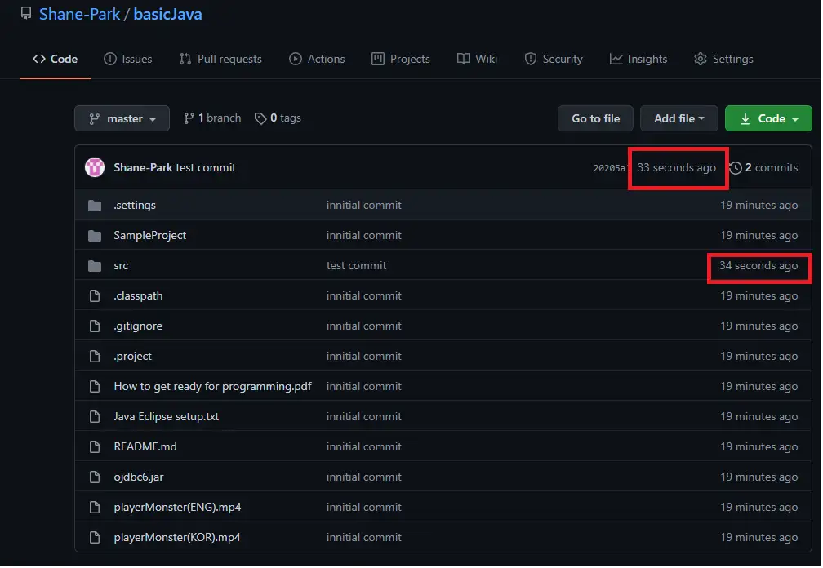Open the .gitignore file
The height and width of the screenshot is (568, 823).
click(138, 326)
